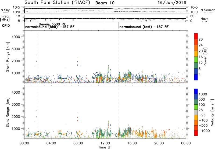Click the dashed CPID change line at 14:00 in power panel

(119, 57)
